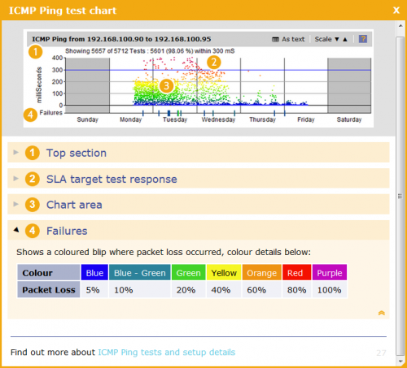The image size is (407, 368).
Task: Click the scrollbar down arrow
Action: coord(400,362)
